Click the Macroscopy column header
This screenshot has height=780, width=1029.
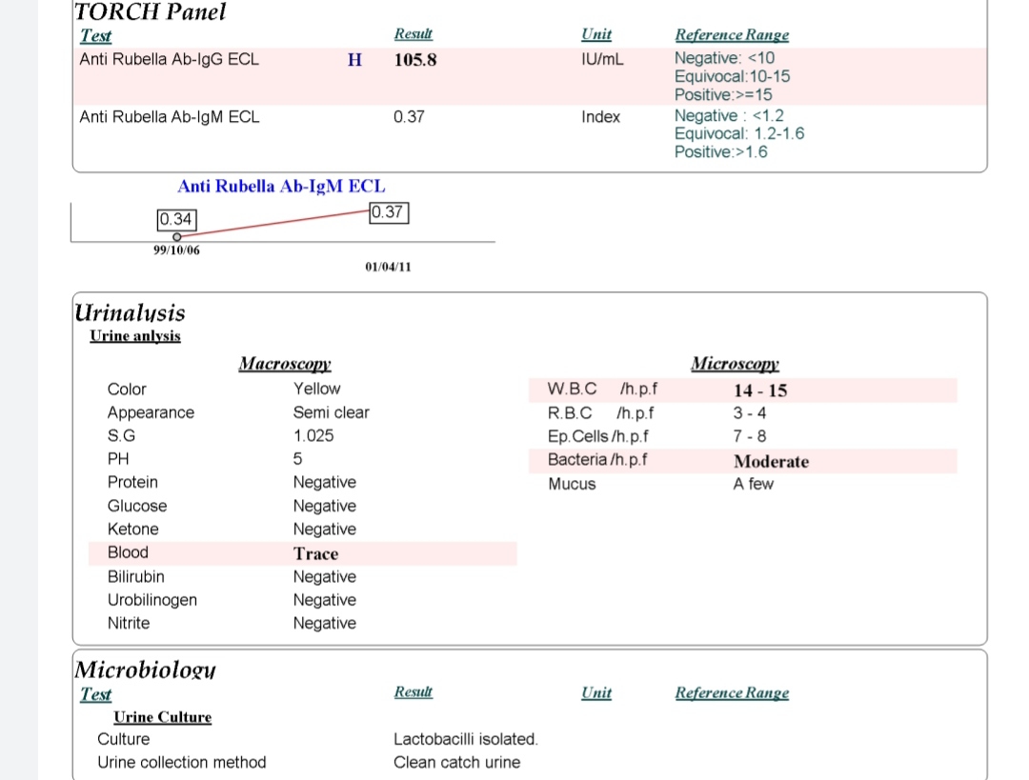tap(284, 363)
